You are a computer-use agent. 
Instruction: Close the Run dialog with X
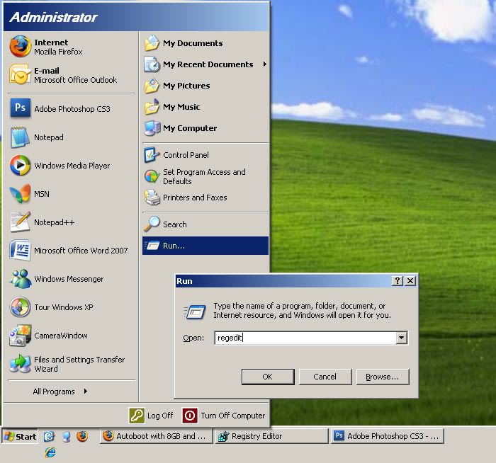(410, 280)
